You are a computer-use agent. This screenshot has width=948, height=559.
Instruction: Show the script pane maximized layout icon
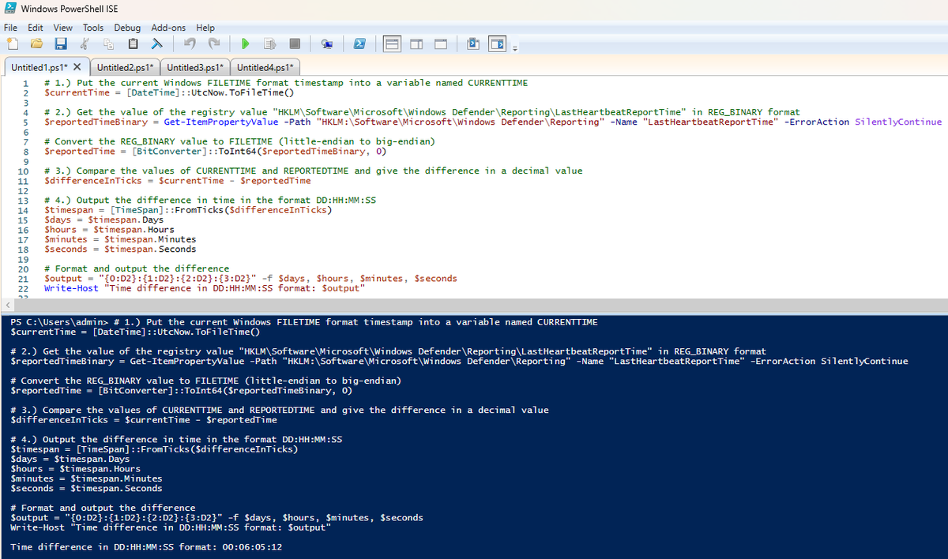pyautogui.click(x=441, y=43)
